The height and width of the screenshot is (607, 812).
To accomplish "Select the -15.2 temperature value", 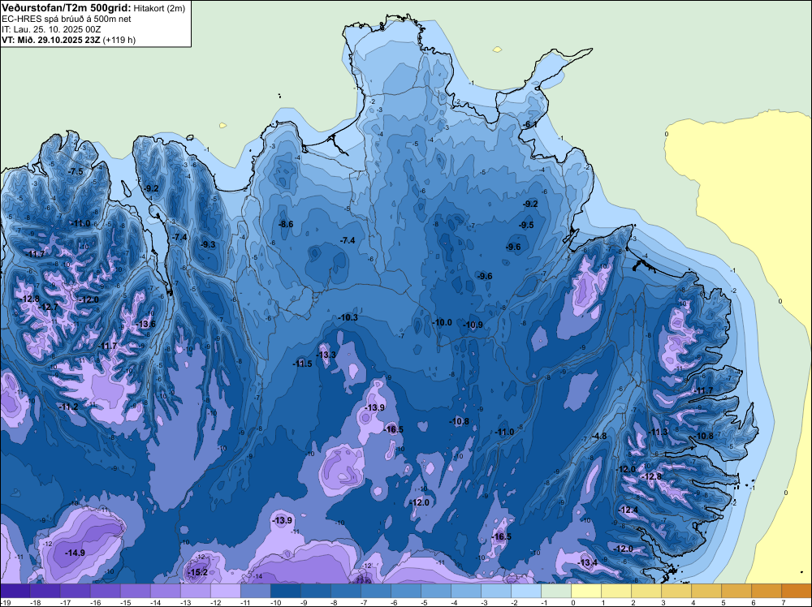I will pos(198,572).
